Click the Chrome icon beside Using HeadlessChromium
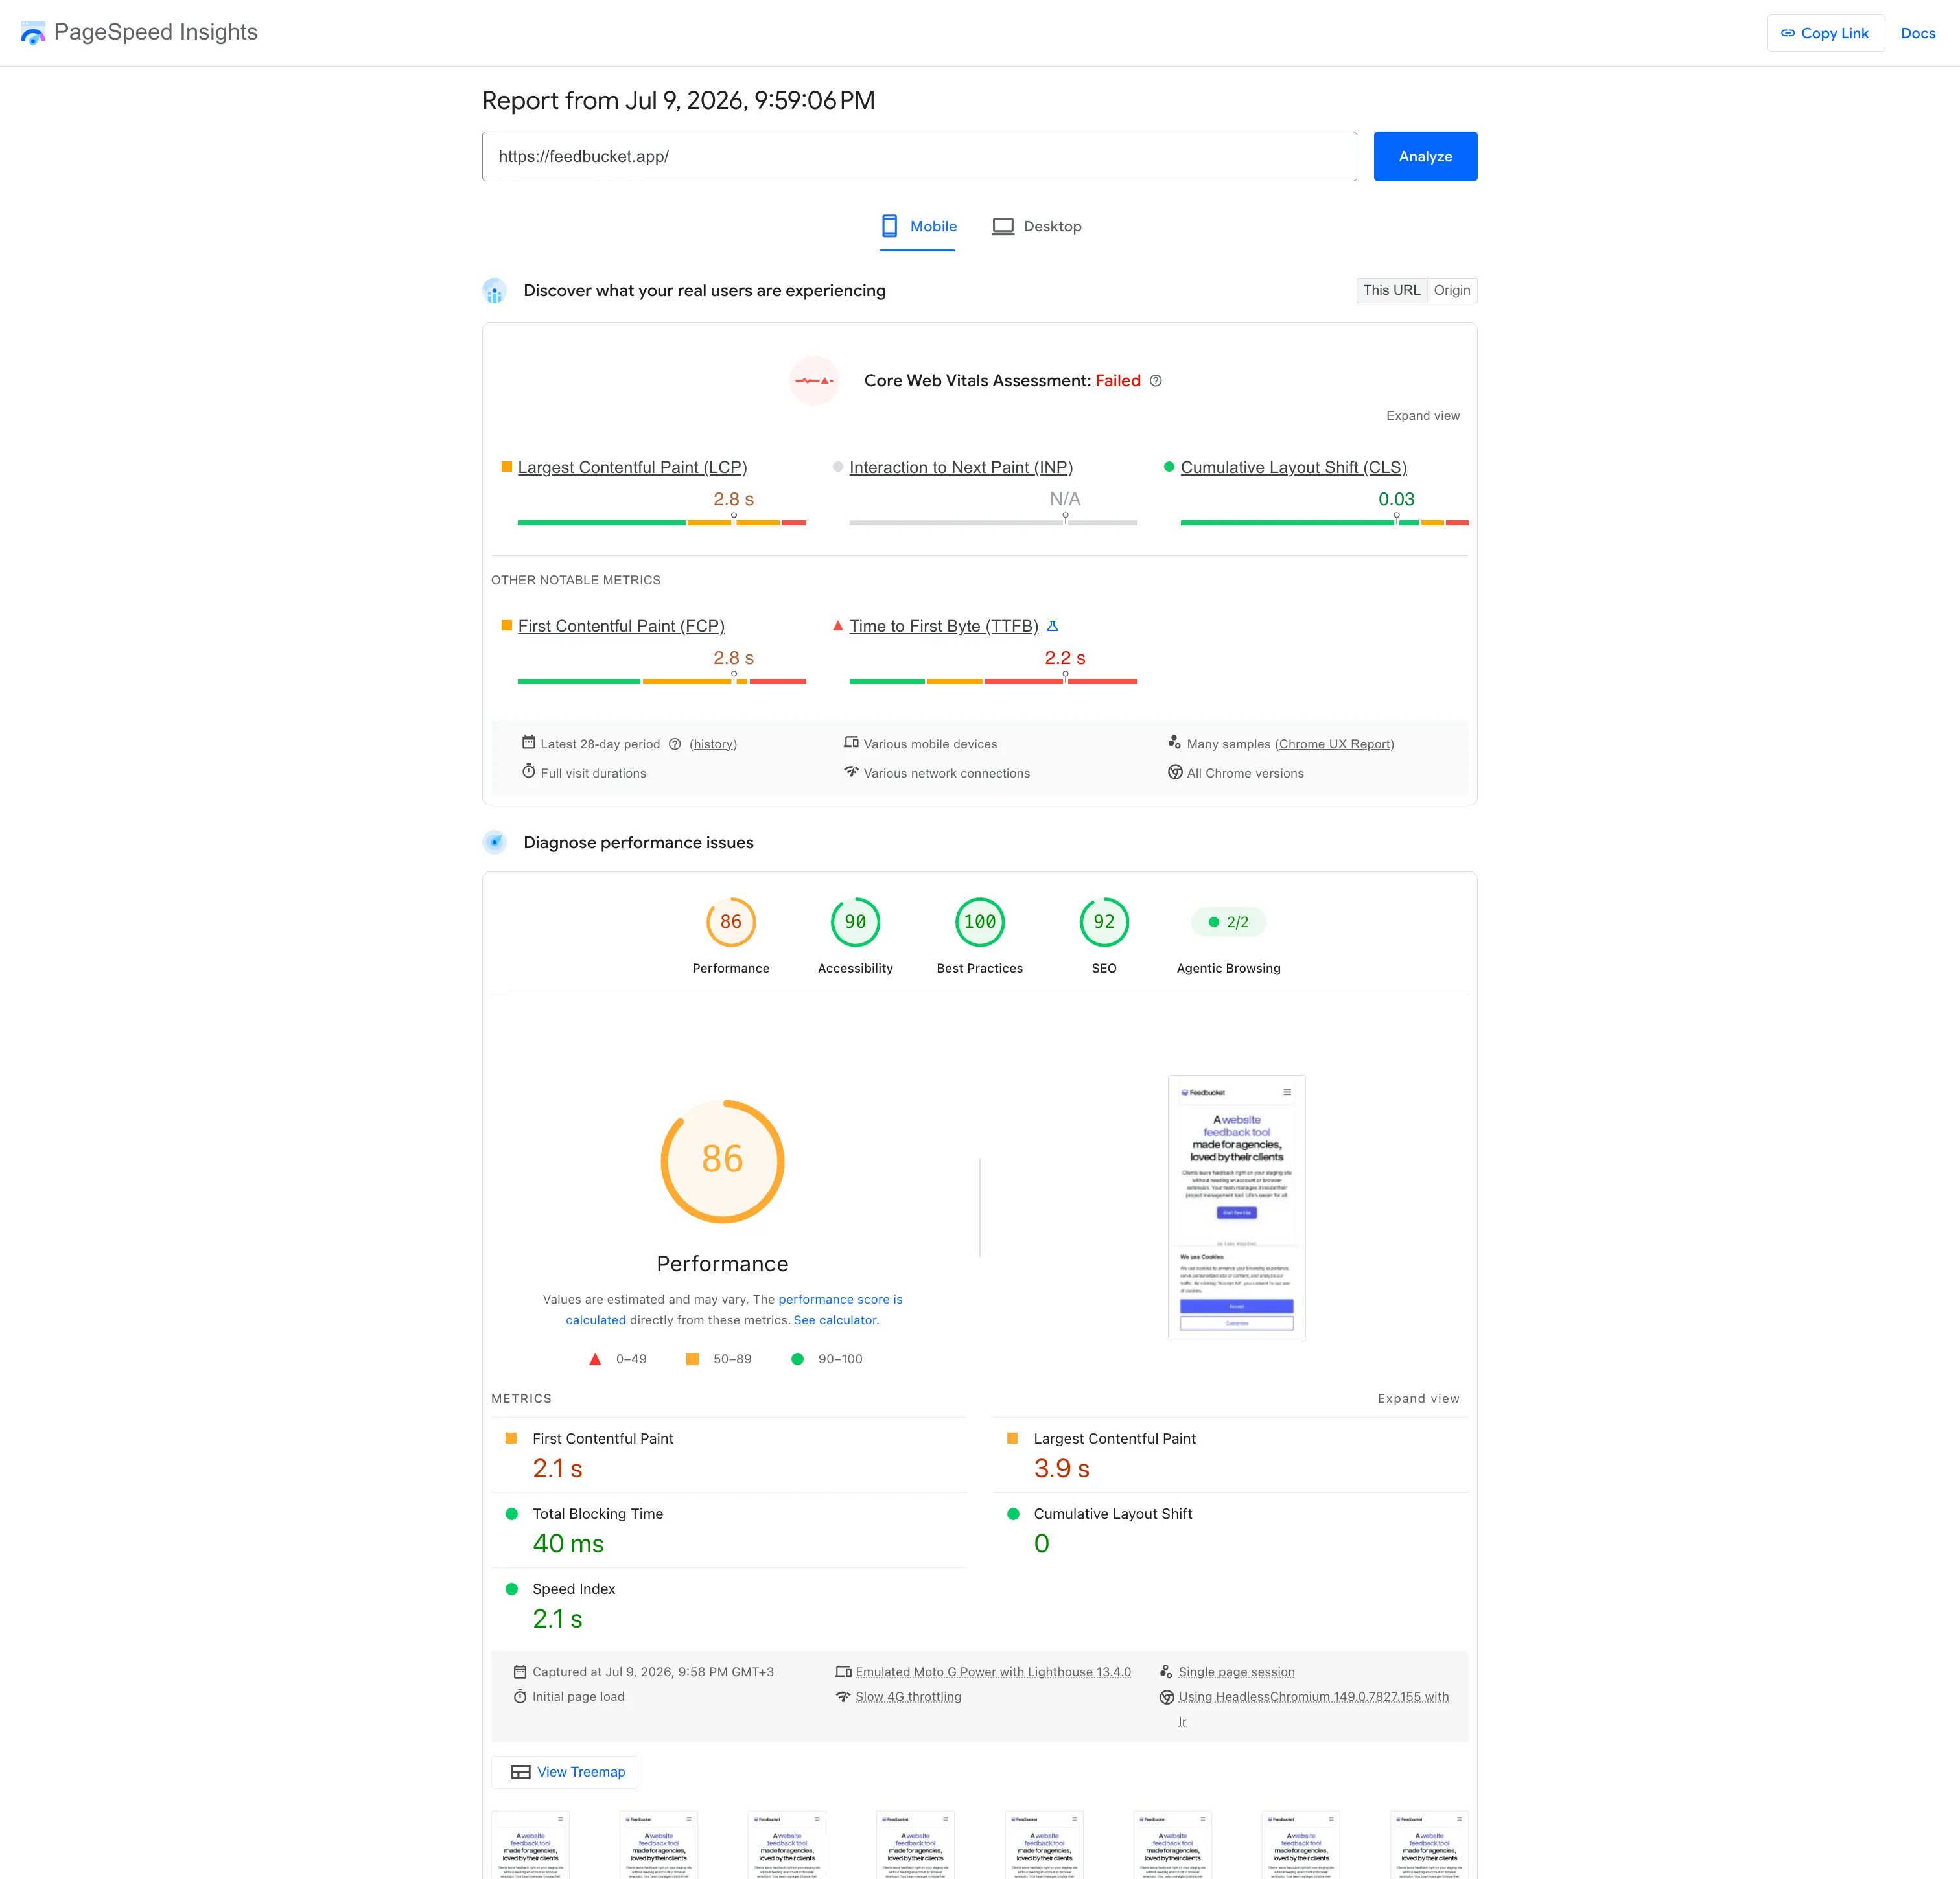The image size is (1960, 1879). [x=1166, y=1697]
